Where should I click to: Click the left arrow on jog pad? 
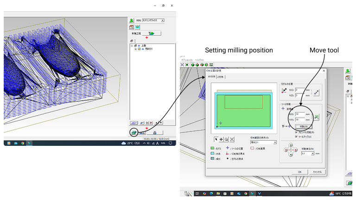(x=286, y=150)
